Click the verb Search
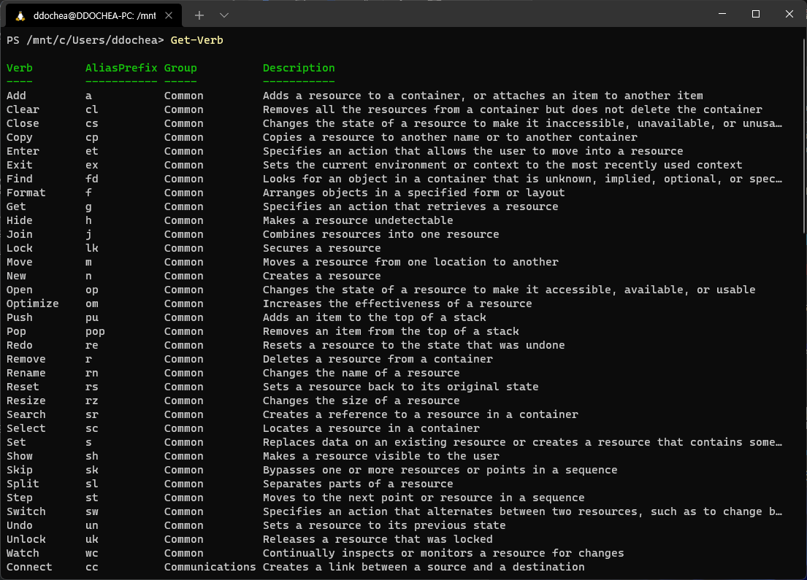 (x=26, y=415)
